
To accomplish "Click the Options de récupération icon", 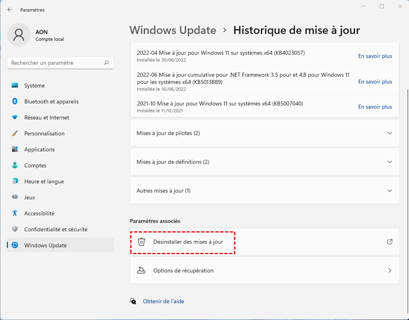I will 141,270.
